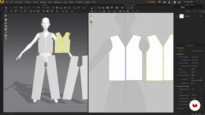Click the Add button in Object Browser
The width and height of the screenshot is (205, 115).
coord(188,12)
